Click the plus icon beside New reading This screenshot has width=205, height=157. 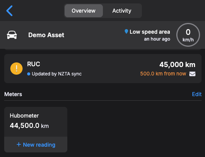pyautogui.click(x=19, y=144)
